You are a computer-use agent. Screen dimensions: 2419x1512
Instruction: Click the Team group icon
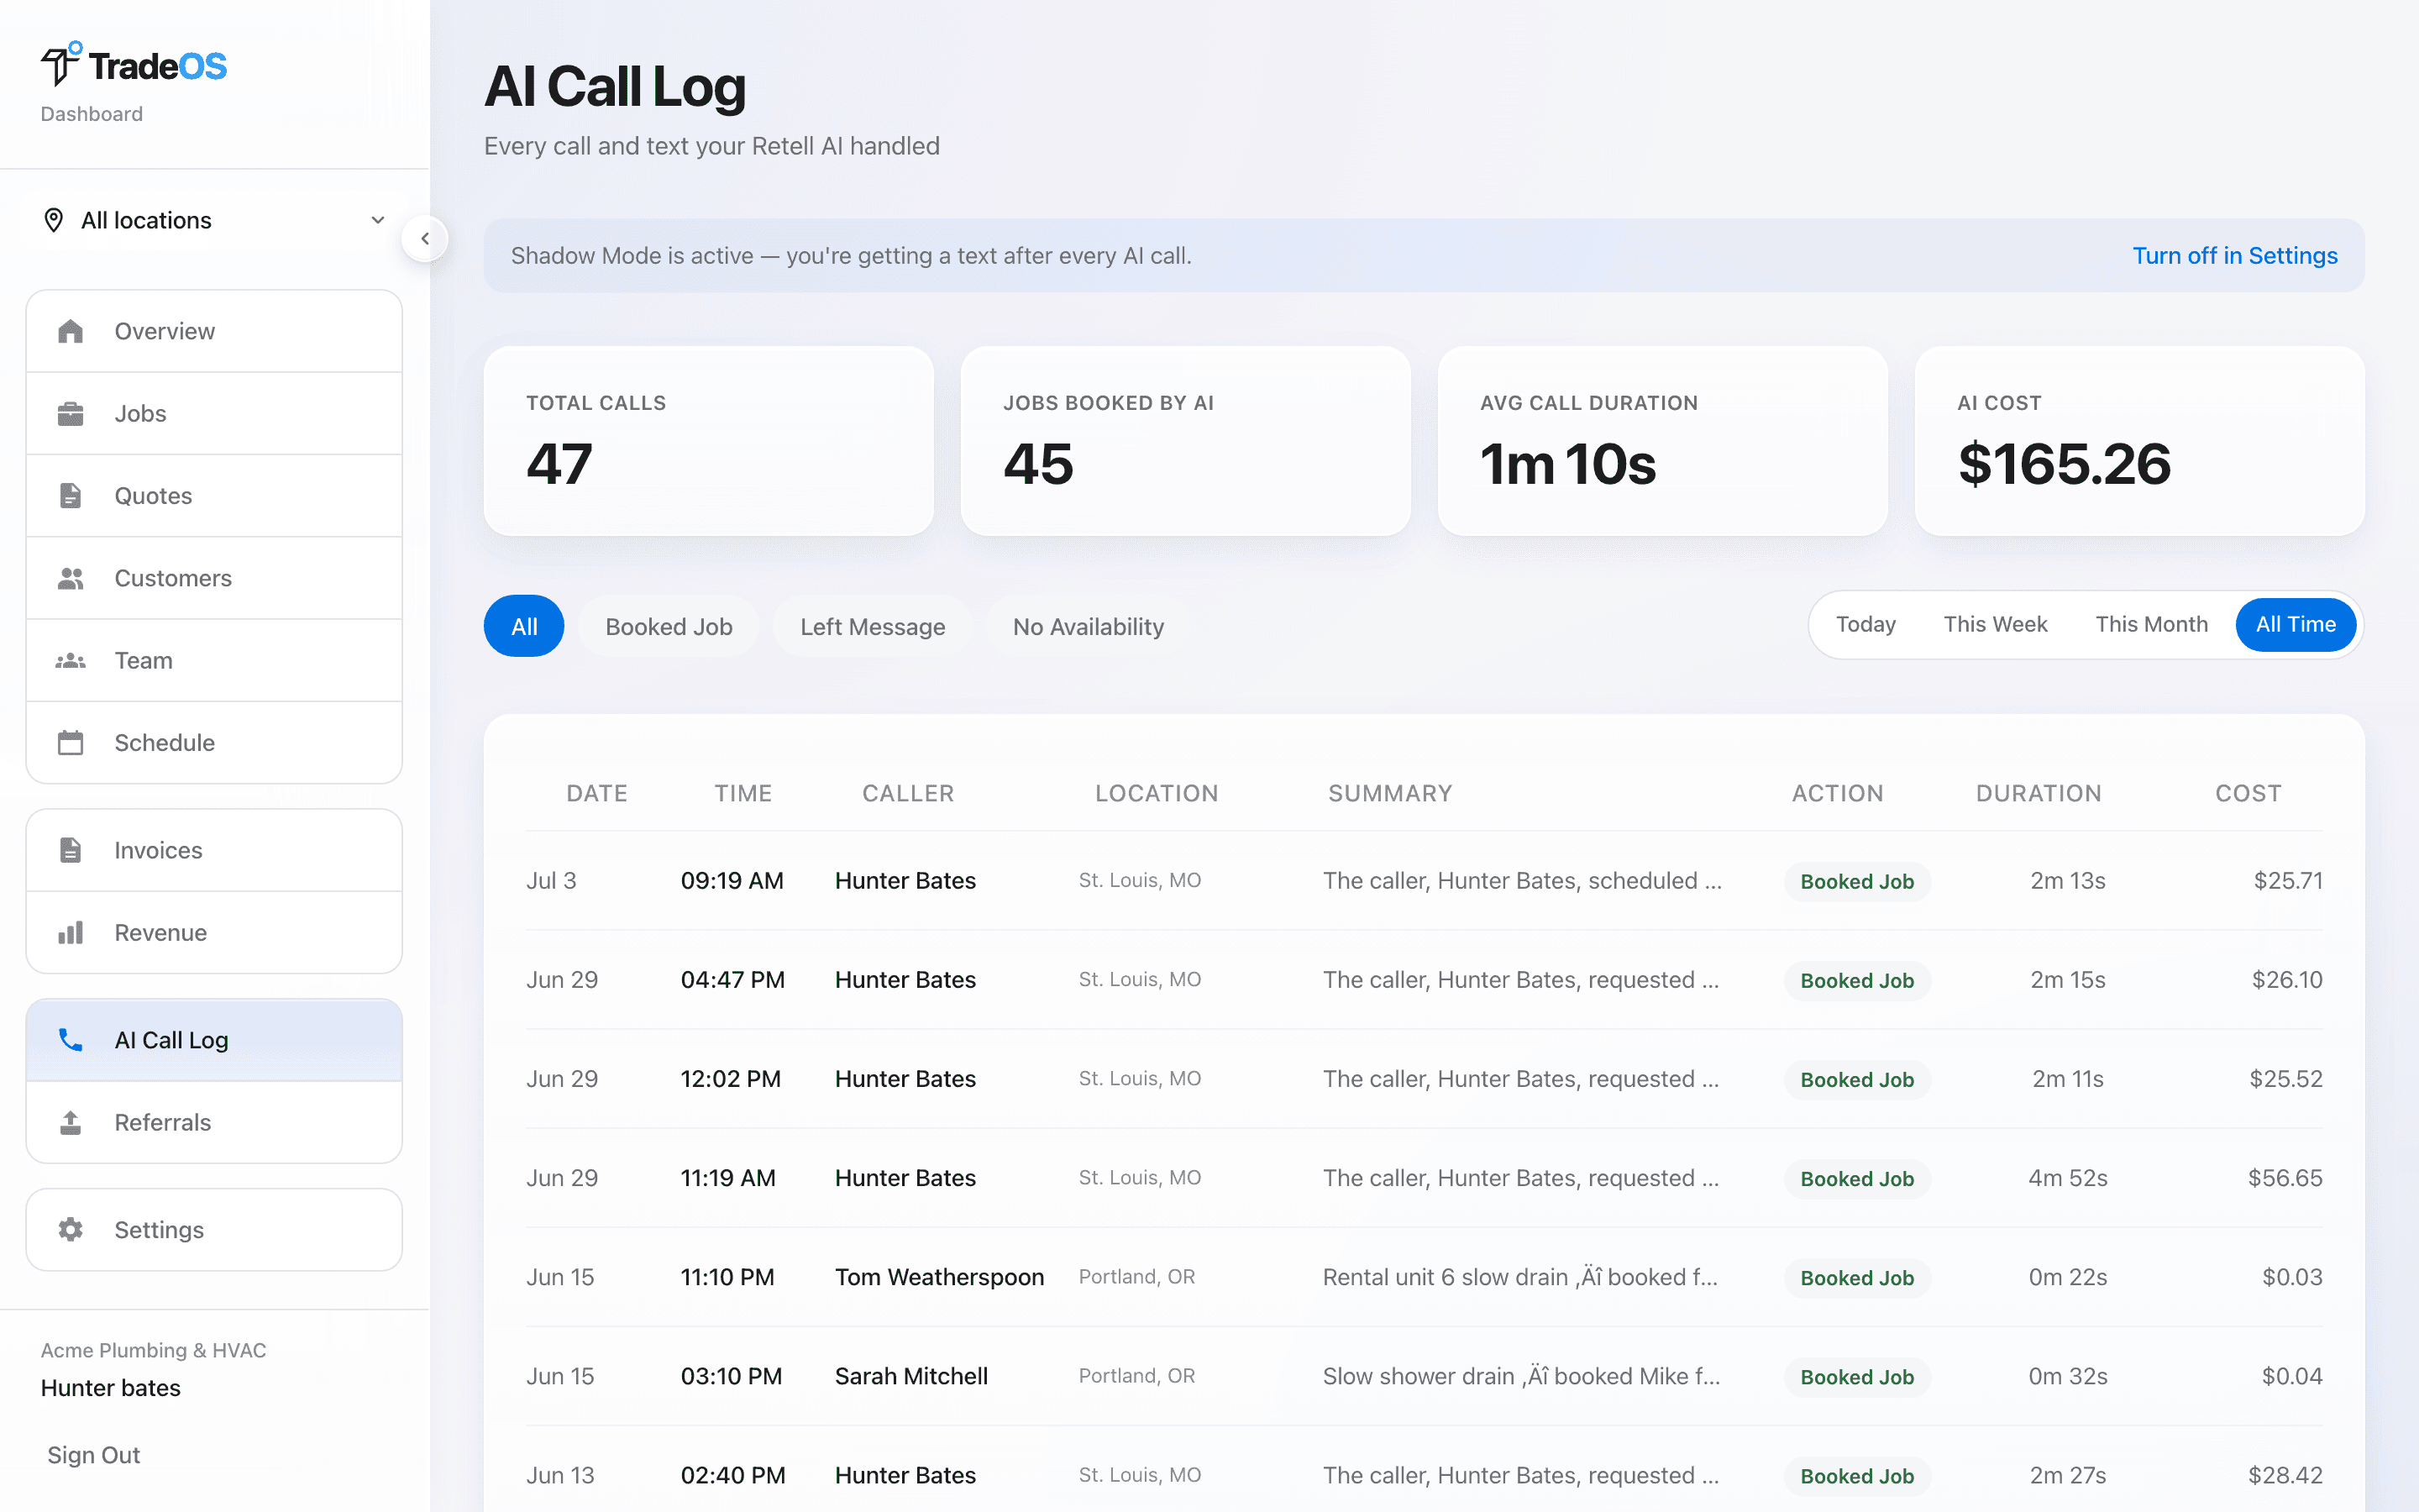pyautogui.click(x=70, y=660)
